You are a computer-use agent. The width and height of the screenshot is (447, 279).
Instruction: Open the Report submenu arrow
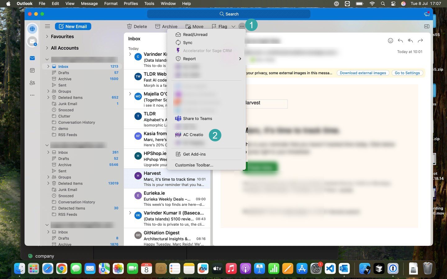coord(240,59)
